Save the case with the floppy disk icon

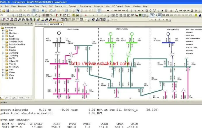coord(8,11)
